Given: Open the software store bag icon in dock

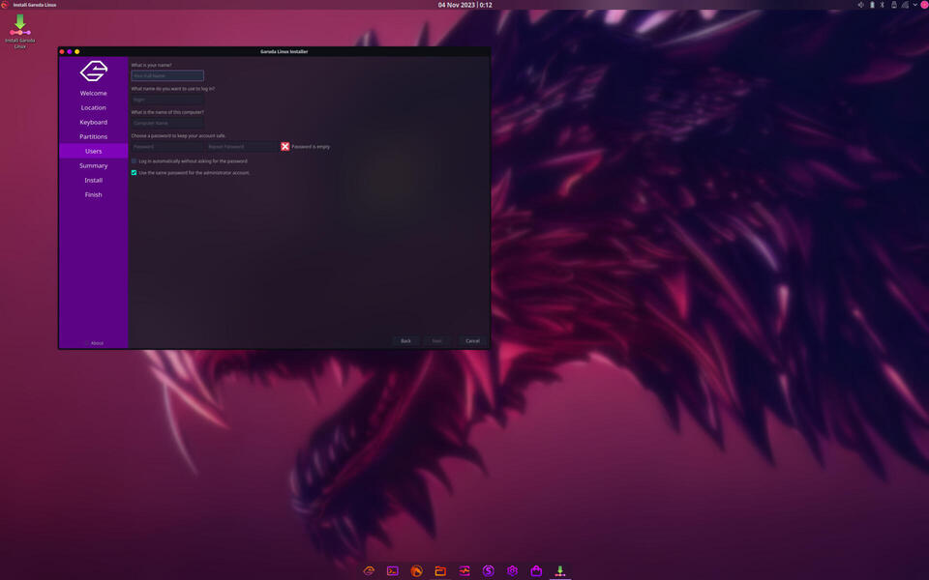Looking at the screenshot, I should 536,570.
